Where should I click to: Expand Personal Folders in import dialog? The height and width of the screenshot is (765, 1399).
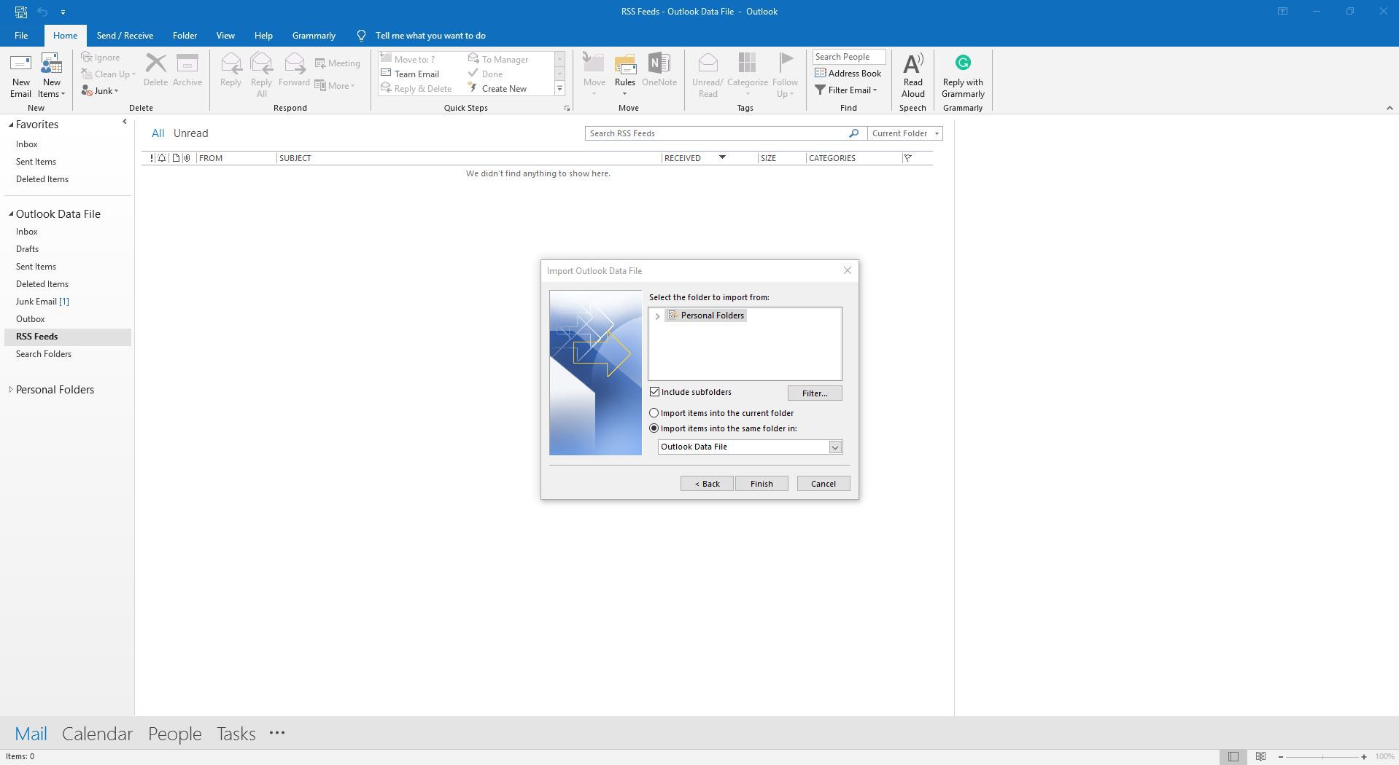pos(657,316)
